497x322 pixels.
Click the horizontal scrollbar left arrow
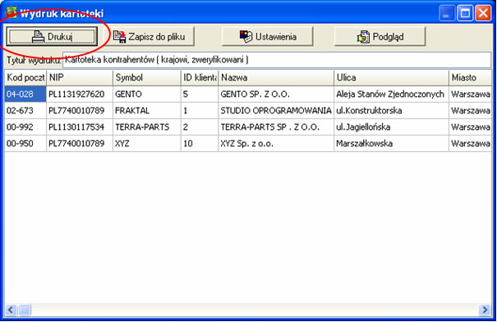[11, 310]
